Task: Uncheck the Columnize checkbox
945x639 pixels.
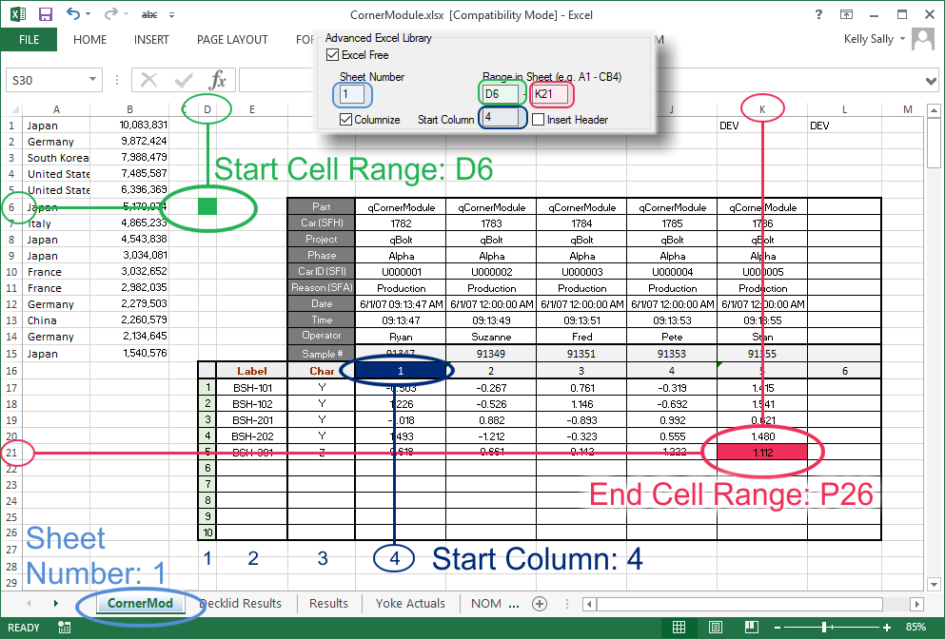Action: pos(346,120)
